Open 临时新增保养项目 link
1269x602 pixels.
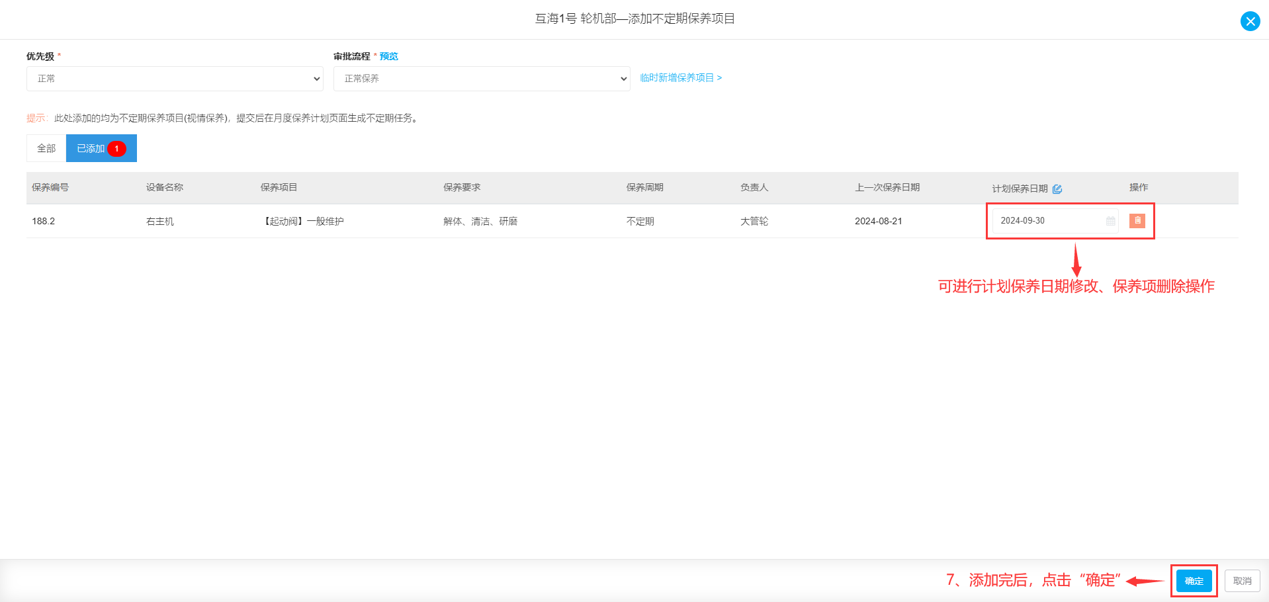point(681,78)
